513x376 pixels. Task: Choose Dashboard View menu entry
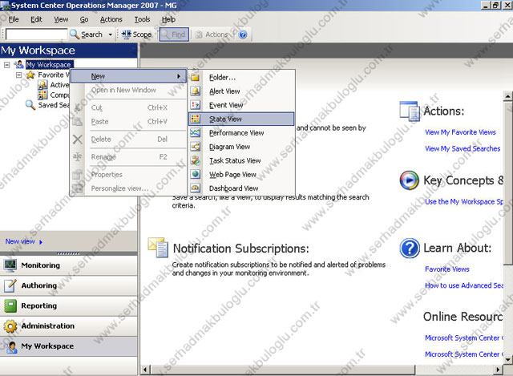241,188
